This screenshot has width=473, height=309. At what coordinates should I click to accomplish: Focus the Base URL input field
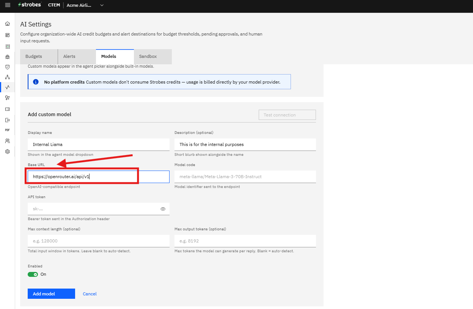click(x=99, y=177)
